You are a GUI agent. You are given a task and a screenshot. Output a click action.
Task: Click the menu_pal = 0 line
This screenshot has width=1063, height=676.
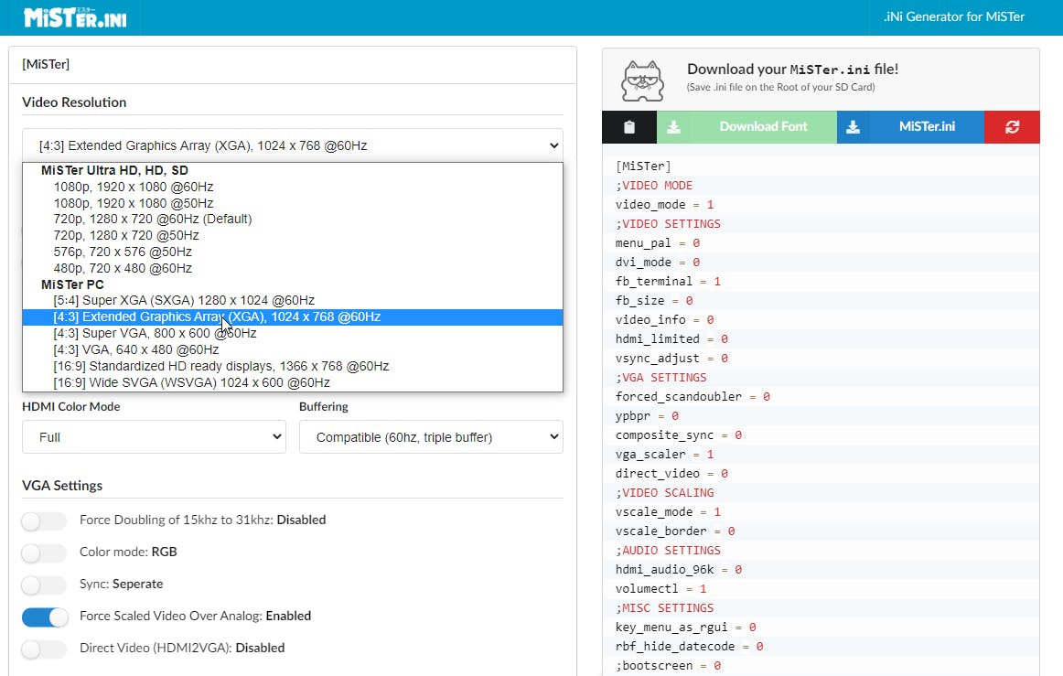[821, 242]
